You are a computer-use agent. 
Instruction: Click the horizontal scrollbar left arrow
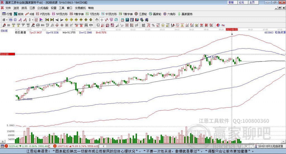click(103, 146)
